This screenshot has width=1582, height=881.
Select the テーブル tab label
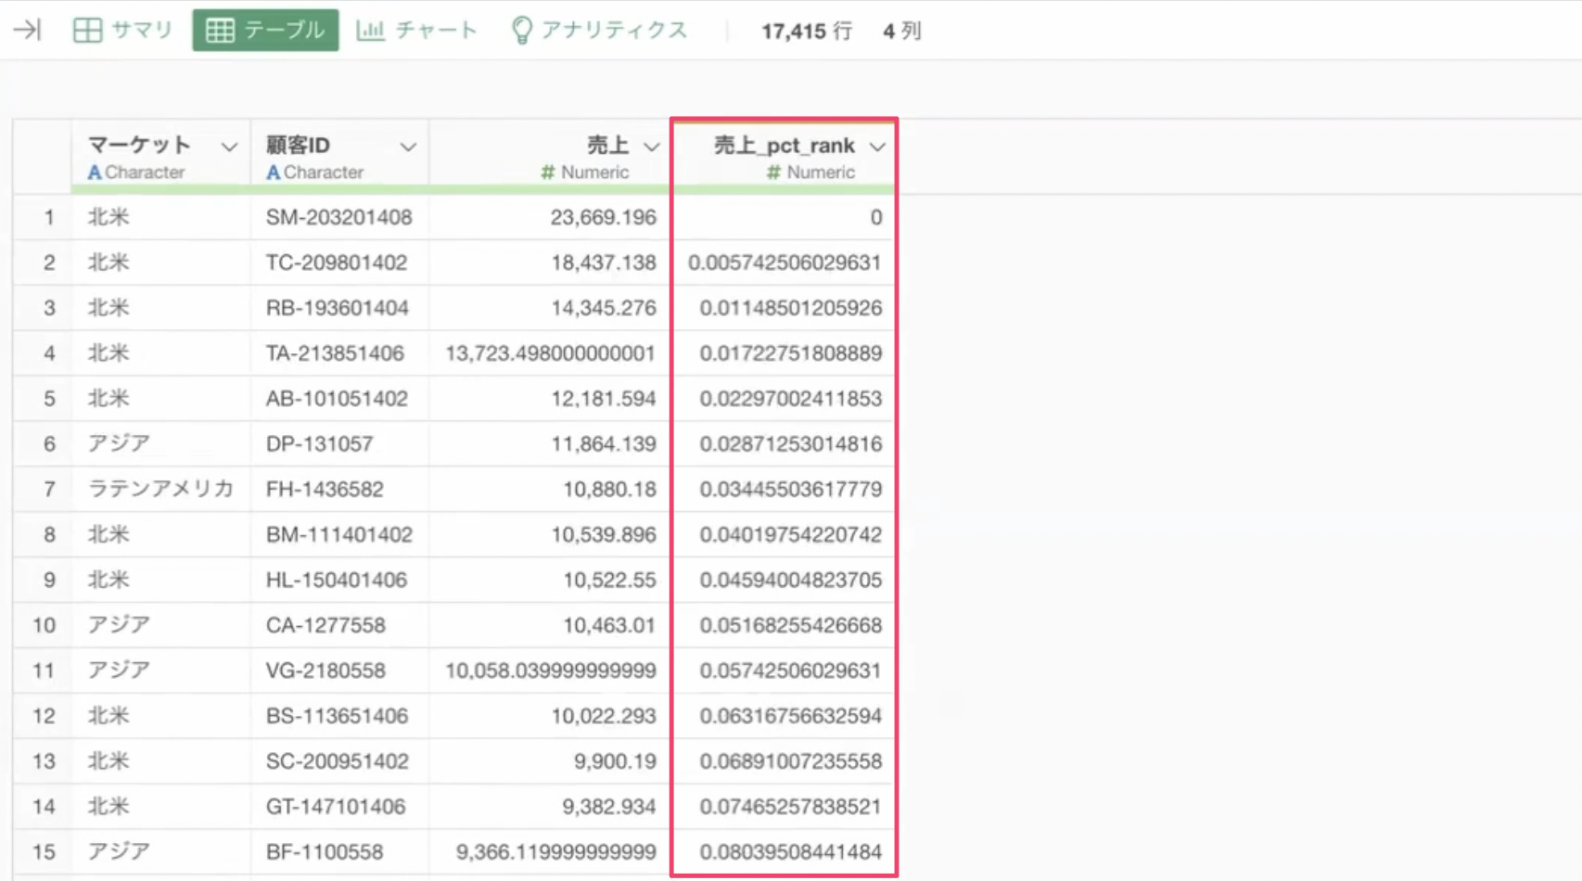[284, 30]
